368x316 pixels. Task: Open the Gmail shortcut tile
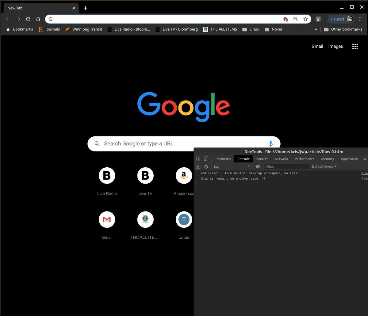tap(107, 225)
